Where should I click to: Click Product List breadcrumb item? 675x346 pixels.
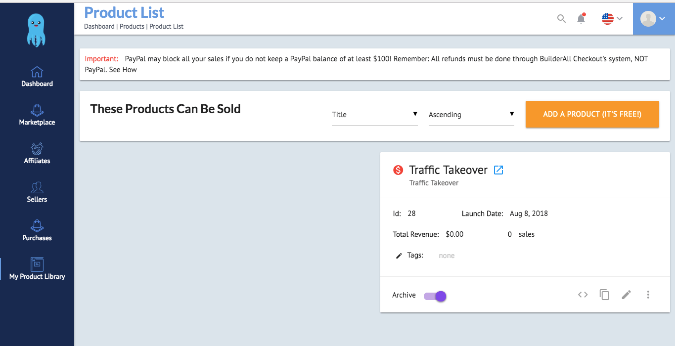(x=167, y=27)
